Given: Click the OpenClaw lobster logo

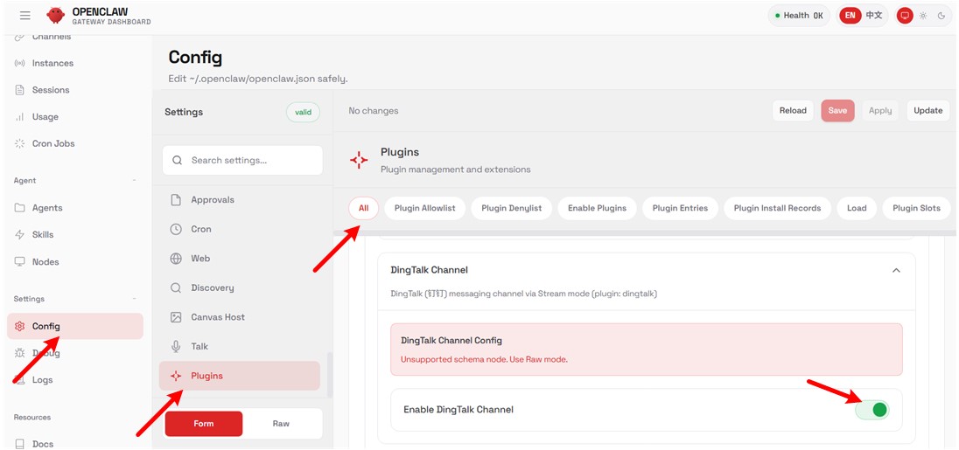Looking at the screenshot, I should (x=56, y=16).
